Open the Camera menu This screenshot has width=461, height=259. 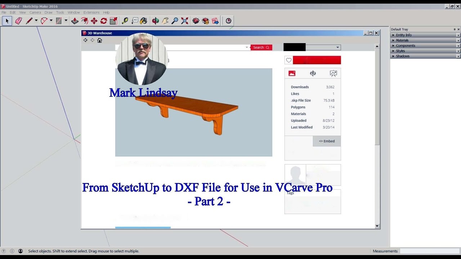point(35,13)
